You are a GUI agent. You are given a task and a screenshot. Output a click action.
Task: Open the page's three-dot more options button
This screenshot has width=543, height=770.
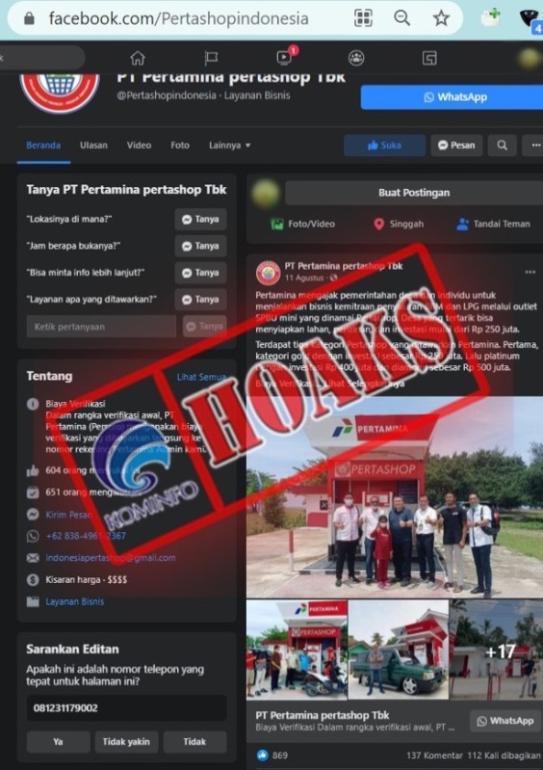click(x=534, y=146)
